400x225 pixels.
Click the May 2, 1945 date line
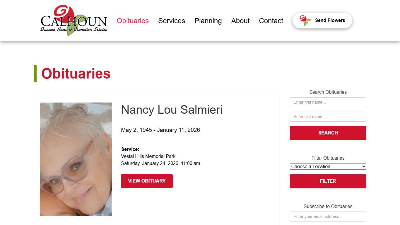[160, 130]
